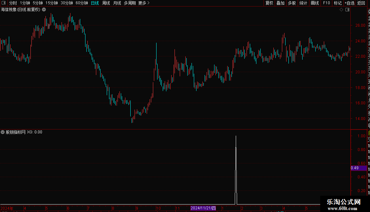370x212 pixels.
Task: Click the 1.00 label on the indicator axis
Action: 361,136
